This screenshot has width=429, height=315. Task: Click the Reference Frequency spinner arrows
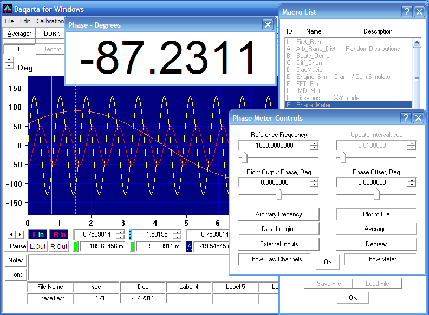click(x=314, y=146)
